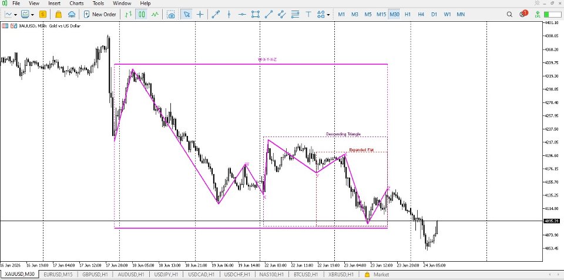Switch to the BTCUSD,H1 chart tab
The image size is (564, 280).
(305, 275)
